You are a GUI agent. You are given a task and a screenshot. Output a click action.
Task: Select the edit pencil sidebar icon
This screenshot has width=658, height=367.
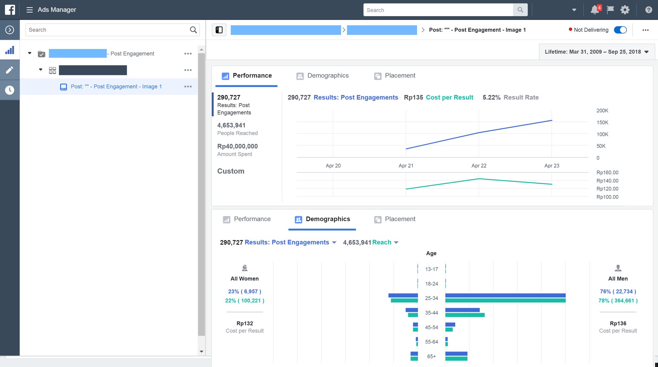[x=10, y=70]
